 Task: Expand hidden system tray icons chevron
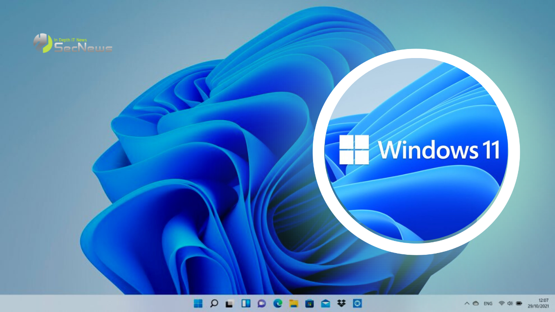point(467,303)
